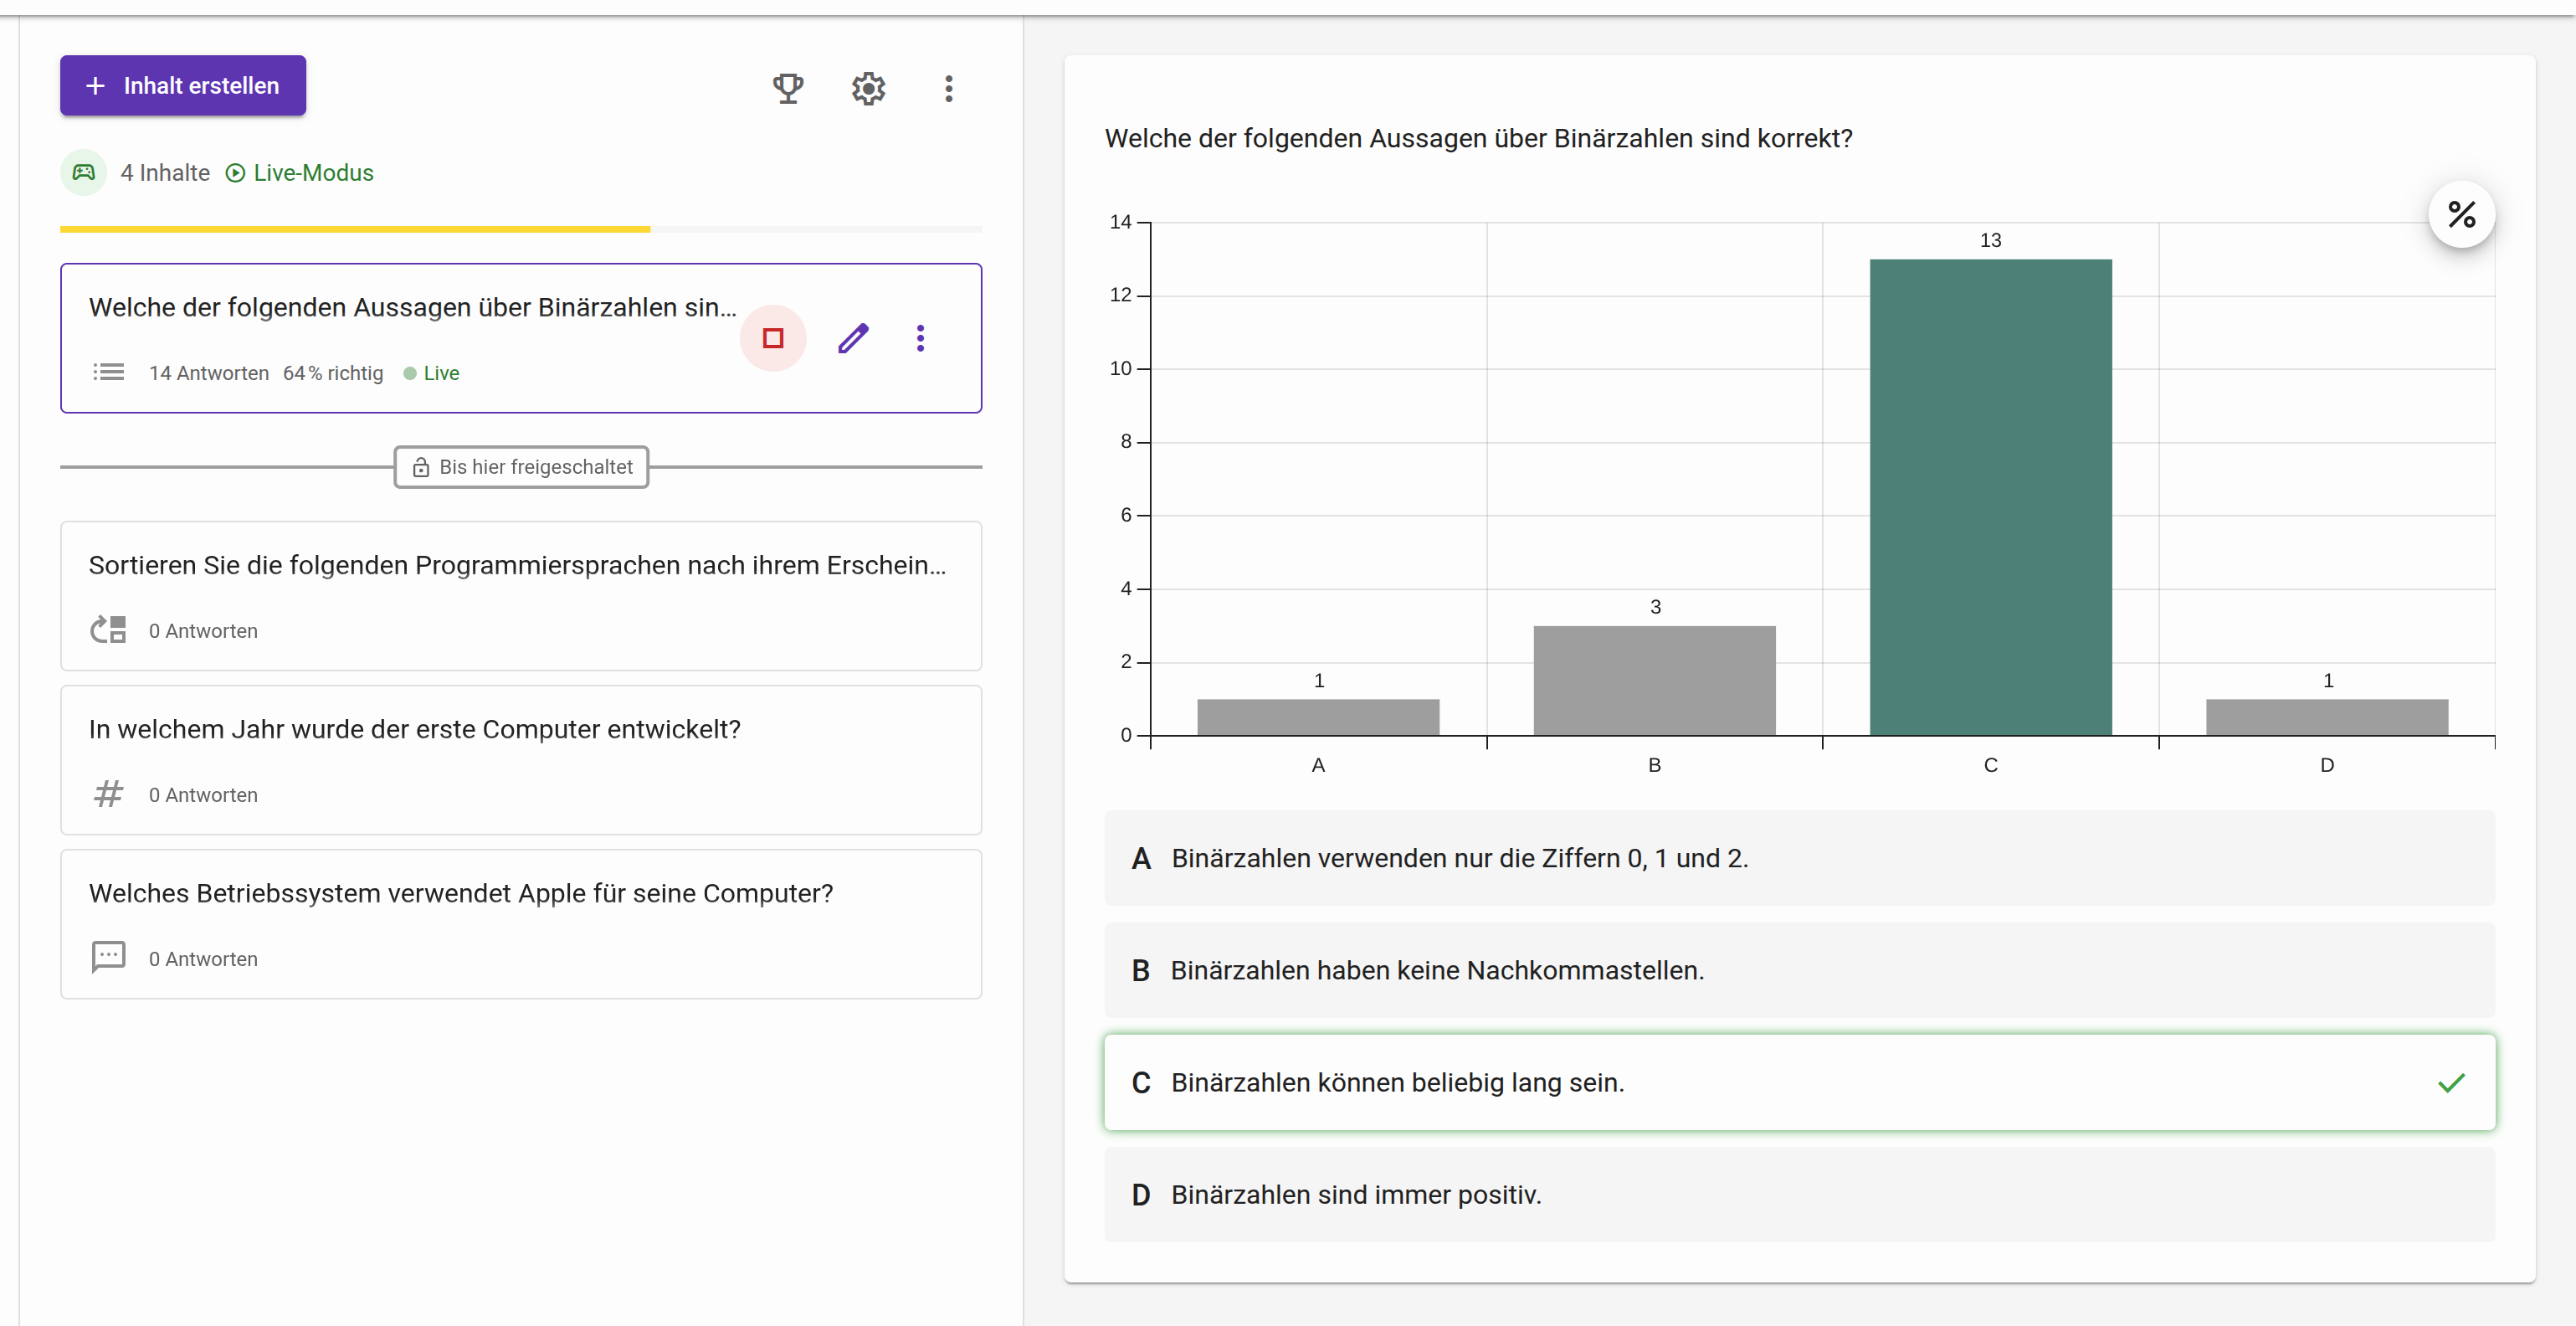The image size is (2576, 1326).
Task: Open the series three-dot menu
Action: coord(948,88)
